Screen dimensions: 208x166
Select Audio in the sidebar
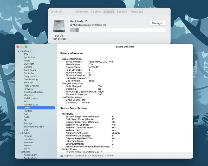tap(27, 61)
